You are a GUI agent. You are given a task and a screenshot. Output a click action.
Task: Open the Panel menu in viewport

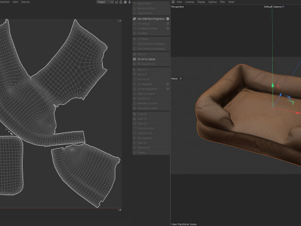(x=231, y=2)
